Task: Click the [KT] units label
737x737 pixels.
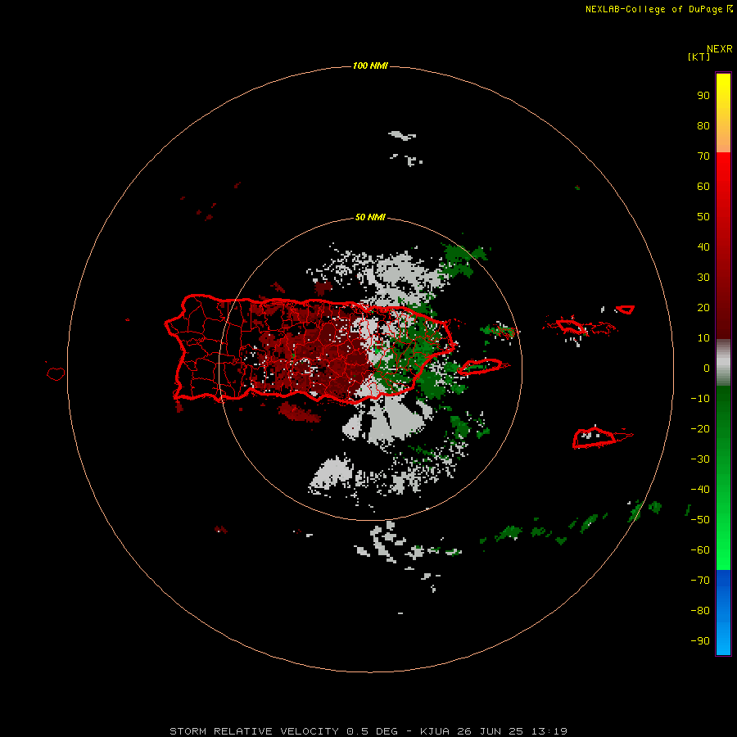Action: (x=699, y=57)
